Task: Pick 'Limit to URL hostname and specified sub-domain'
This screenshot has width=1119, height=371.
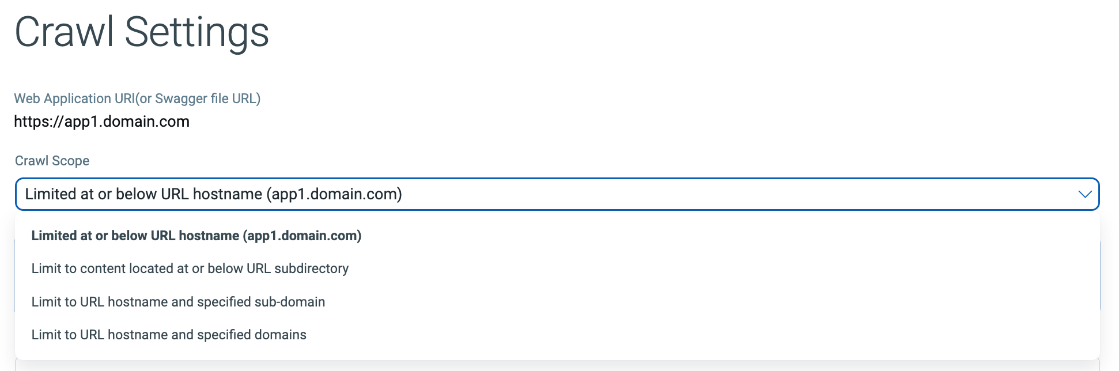Action: point(178,302)
